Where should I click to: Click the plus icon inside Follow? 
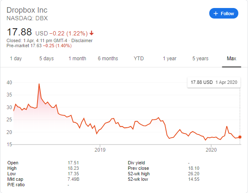pyautogui.click(x=216, y=13)
